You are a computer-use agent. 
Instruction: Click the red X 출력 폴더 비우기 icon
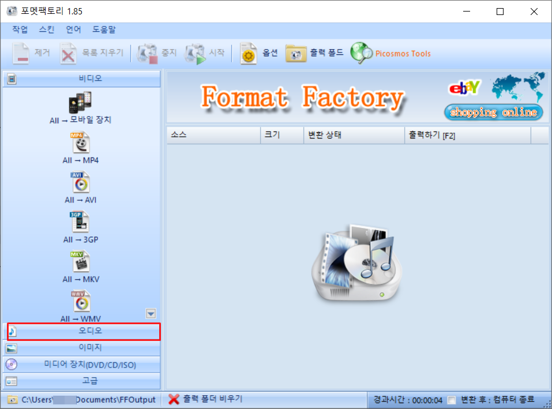pyautogui.click(x=174, y=399)
